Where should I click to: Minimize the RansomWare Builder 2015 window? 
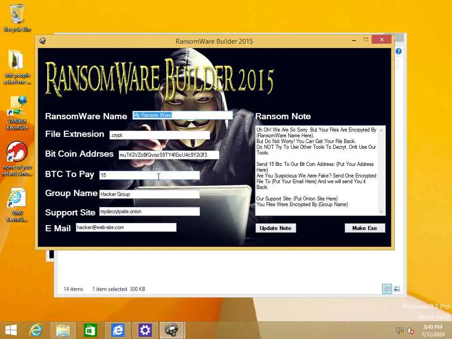[x=354, y=40]
